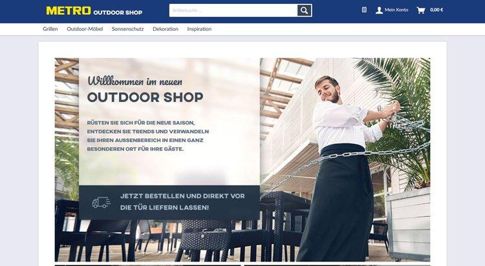Click the OUTDOOR SHOP header text
The height and width of the screenshot is (266, 485).
(118, 13)
